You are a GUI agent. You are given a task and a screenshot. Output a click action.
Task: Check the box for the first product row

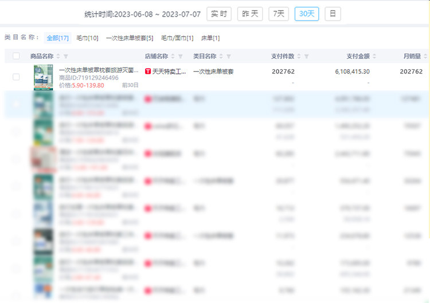pos(16,77)
